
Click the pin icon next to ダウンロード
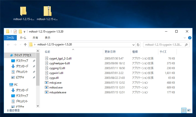(34, 66)
